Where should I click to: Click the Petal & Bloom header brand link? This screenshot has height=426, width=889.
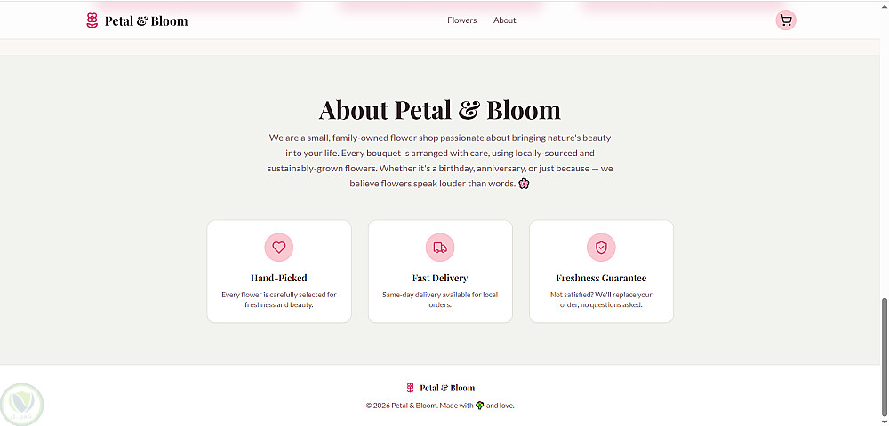pos(146,20)
